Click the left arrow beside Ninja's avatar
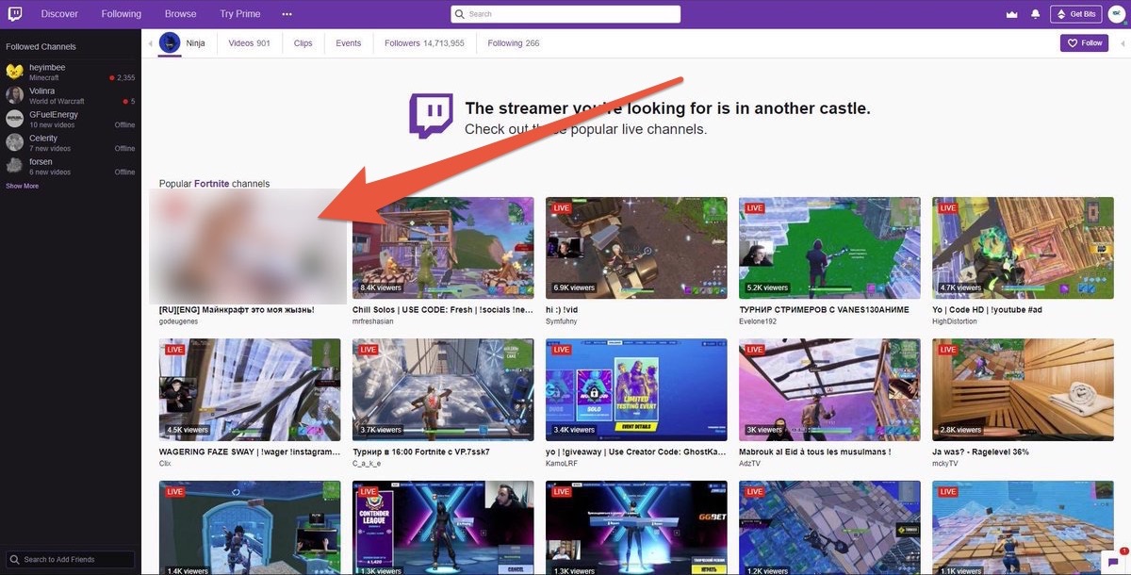 coord(150,43)
